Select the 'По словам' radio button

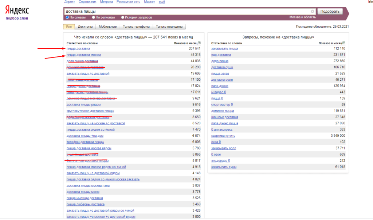point(67,17)
